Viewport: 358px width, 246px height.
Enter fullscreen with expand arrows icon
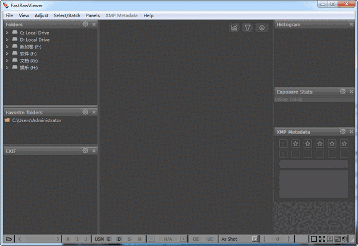point(322,239)
